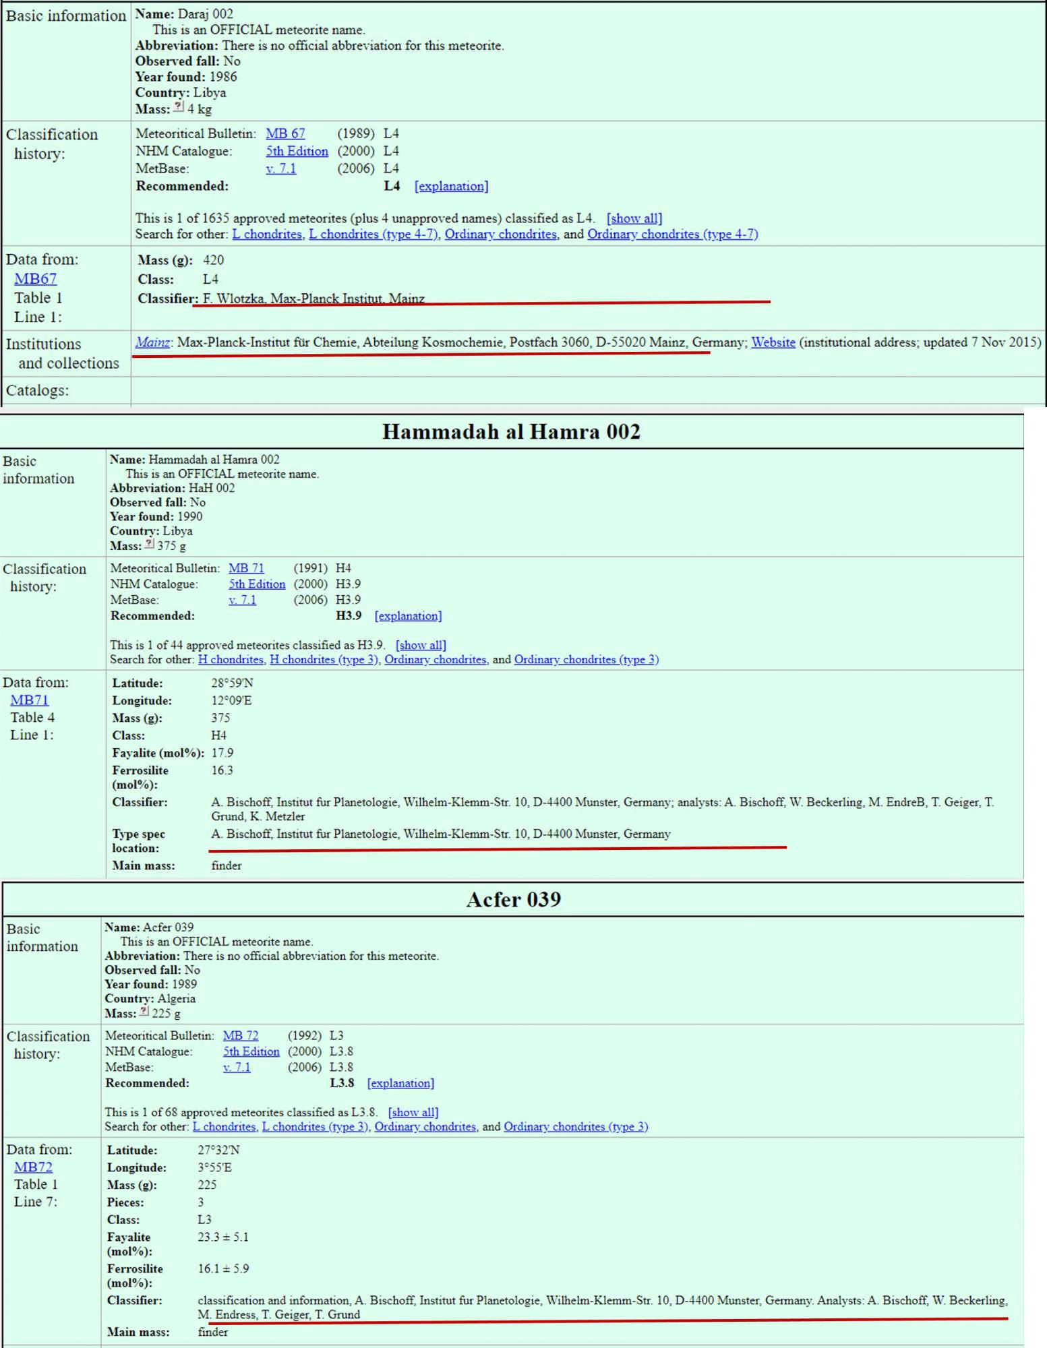
Task: Open the MB 67 Meteoritical Bulletin link
Action: tap(285, 133)
